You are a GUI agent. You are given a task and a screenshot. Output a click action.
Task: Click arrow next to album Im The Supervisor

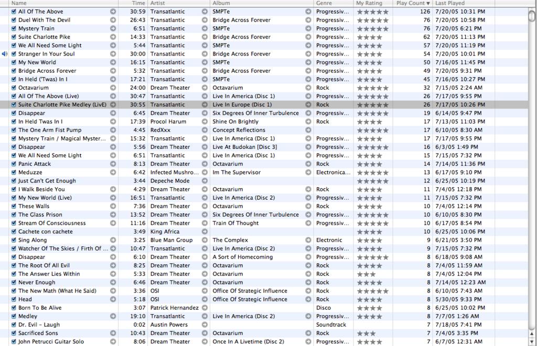(308, 172)
